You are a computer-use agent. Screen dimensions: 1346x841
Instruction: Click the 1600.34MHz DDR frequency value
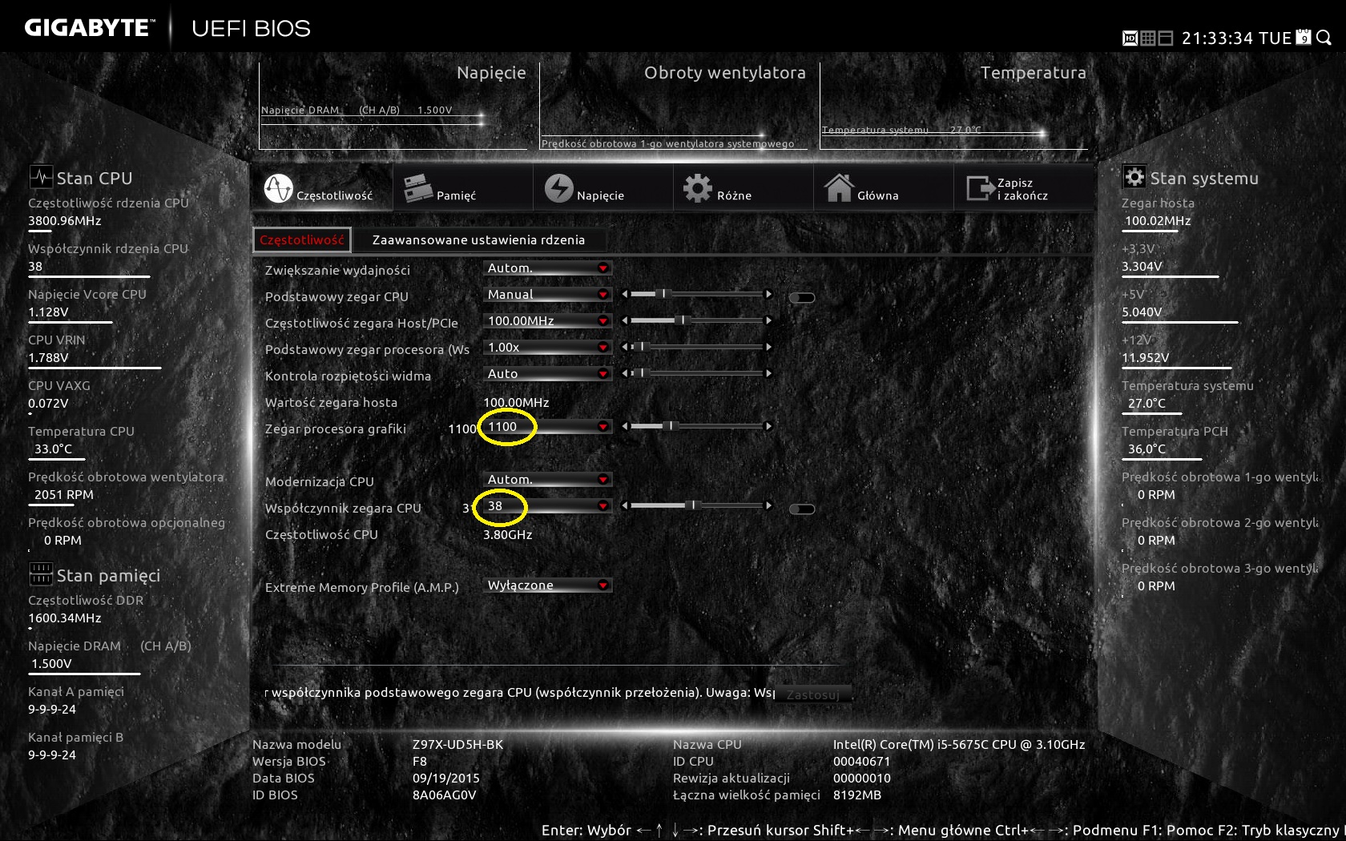(65, 618)
